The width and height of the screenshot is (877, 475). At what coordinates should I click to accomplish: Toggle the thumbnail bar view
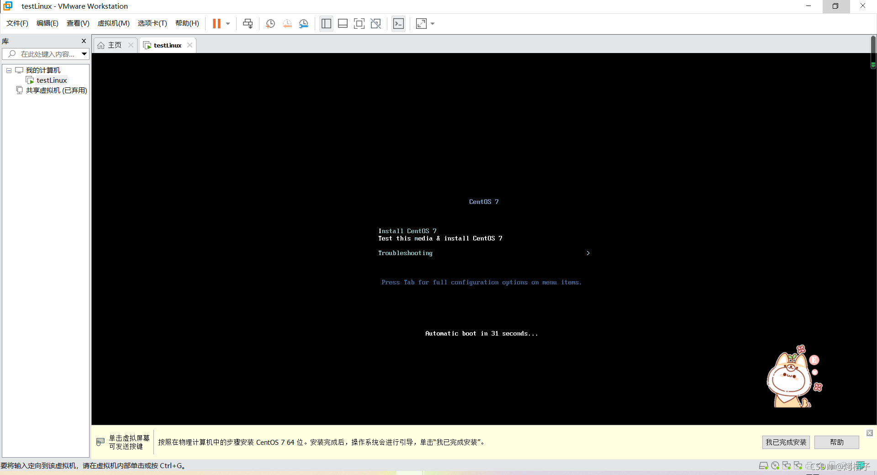click(343, 23)
